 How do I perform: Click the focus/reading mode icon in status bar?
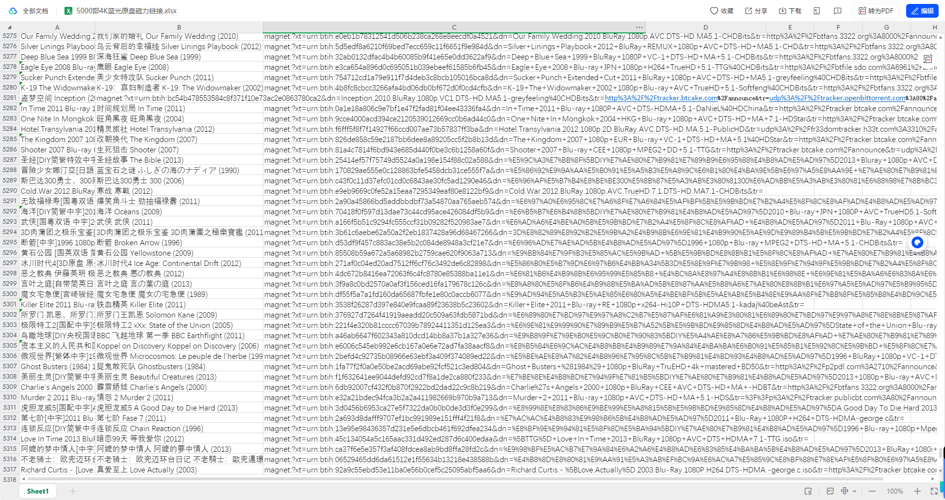click(845, 491)
